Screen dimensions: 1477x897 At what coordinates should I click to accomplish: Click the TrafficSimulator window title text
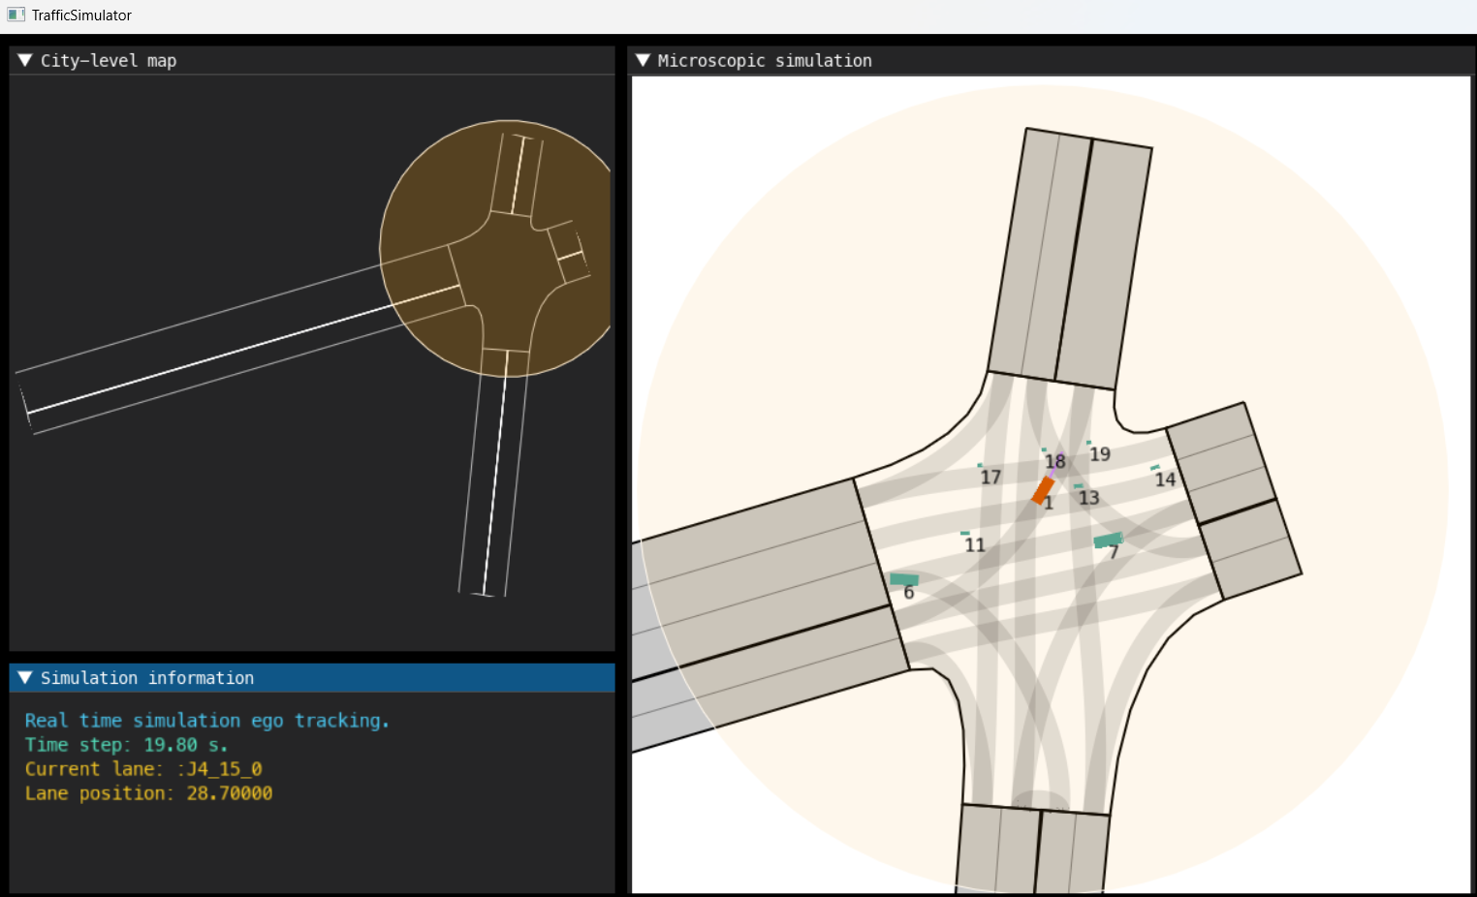81,15
